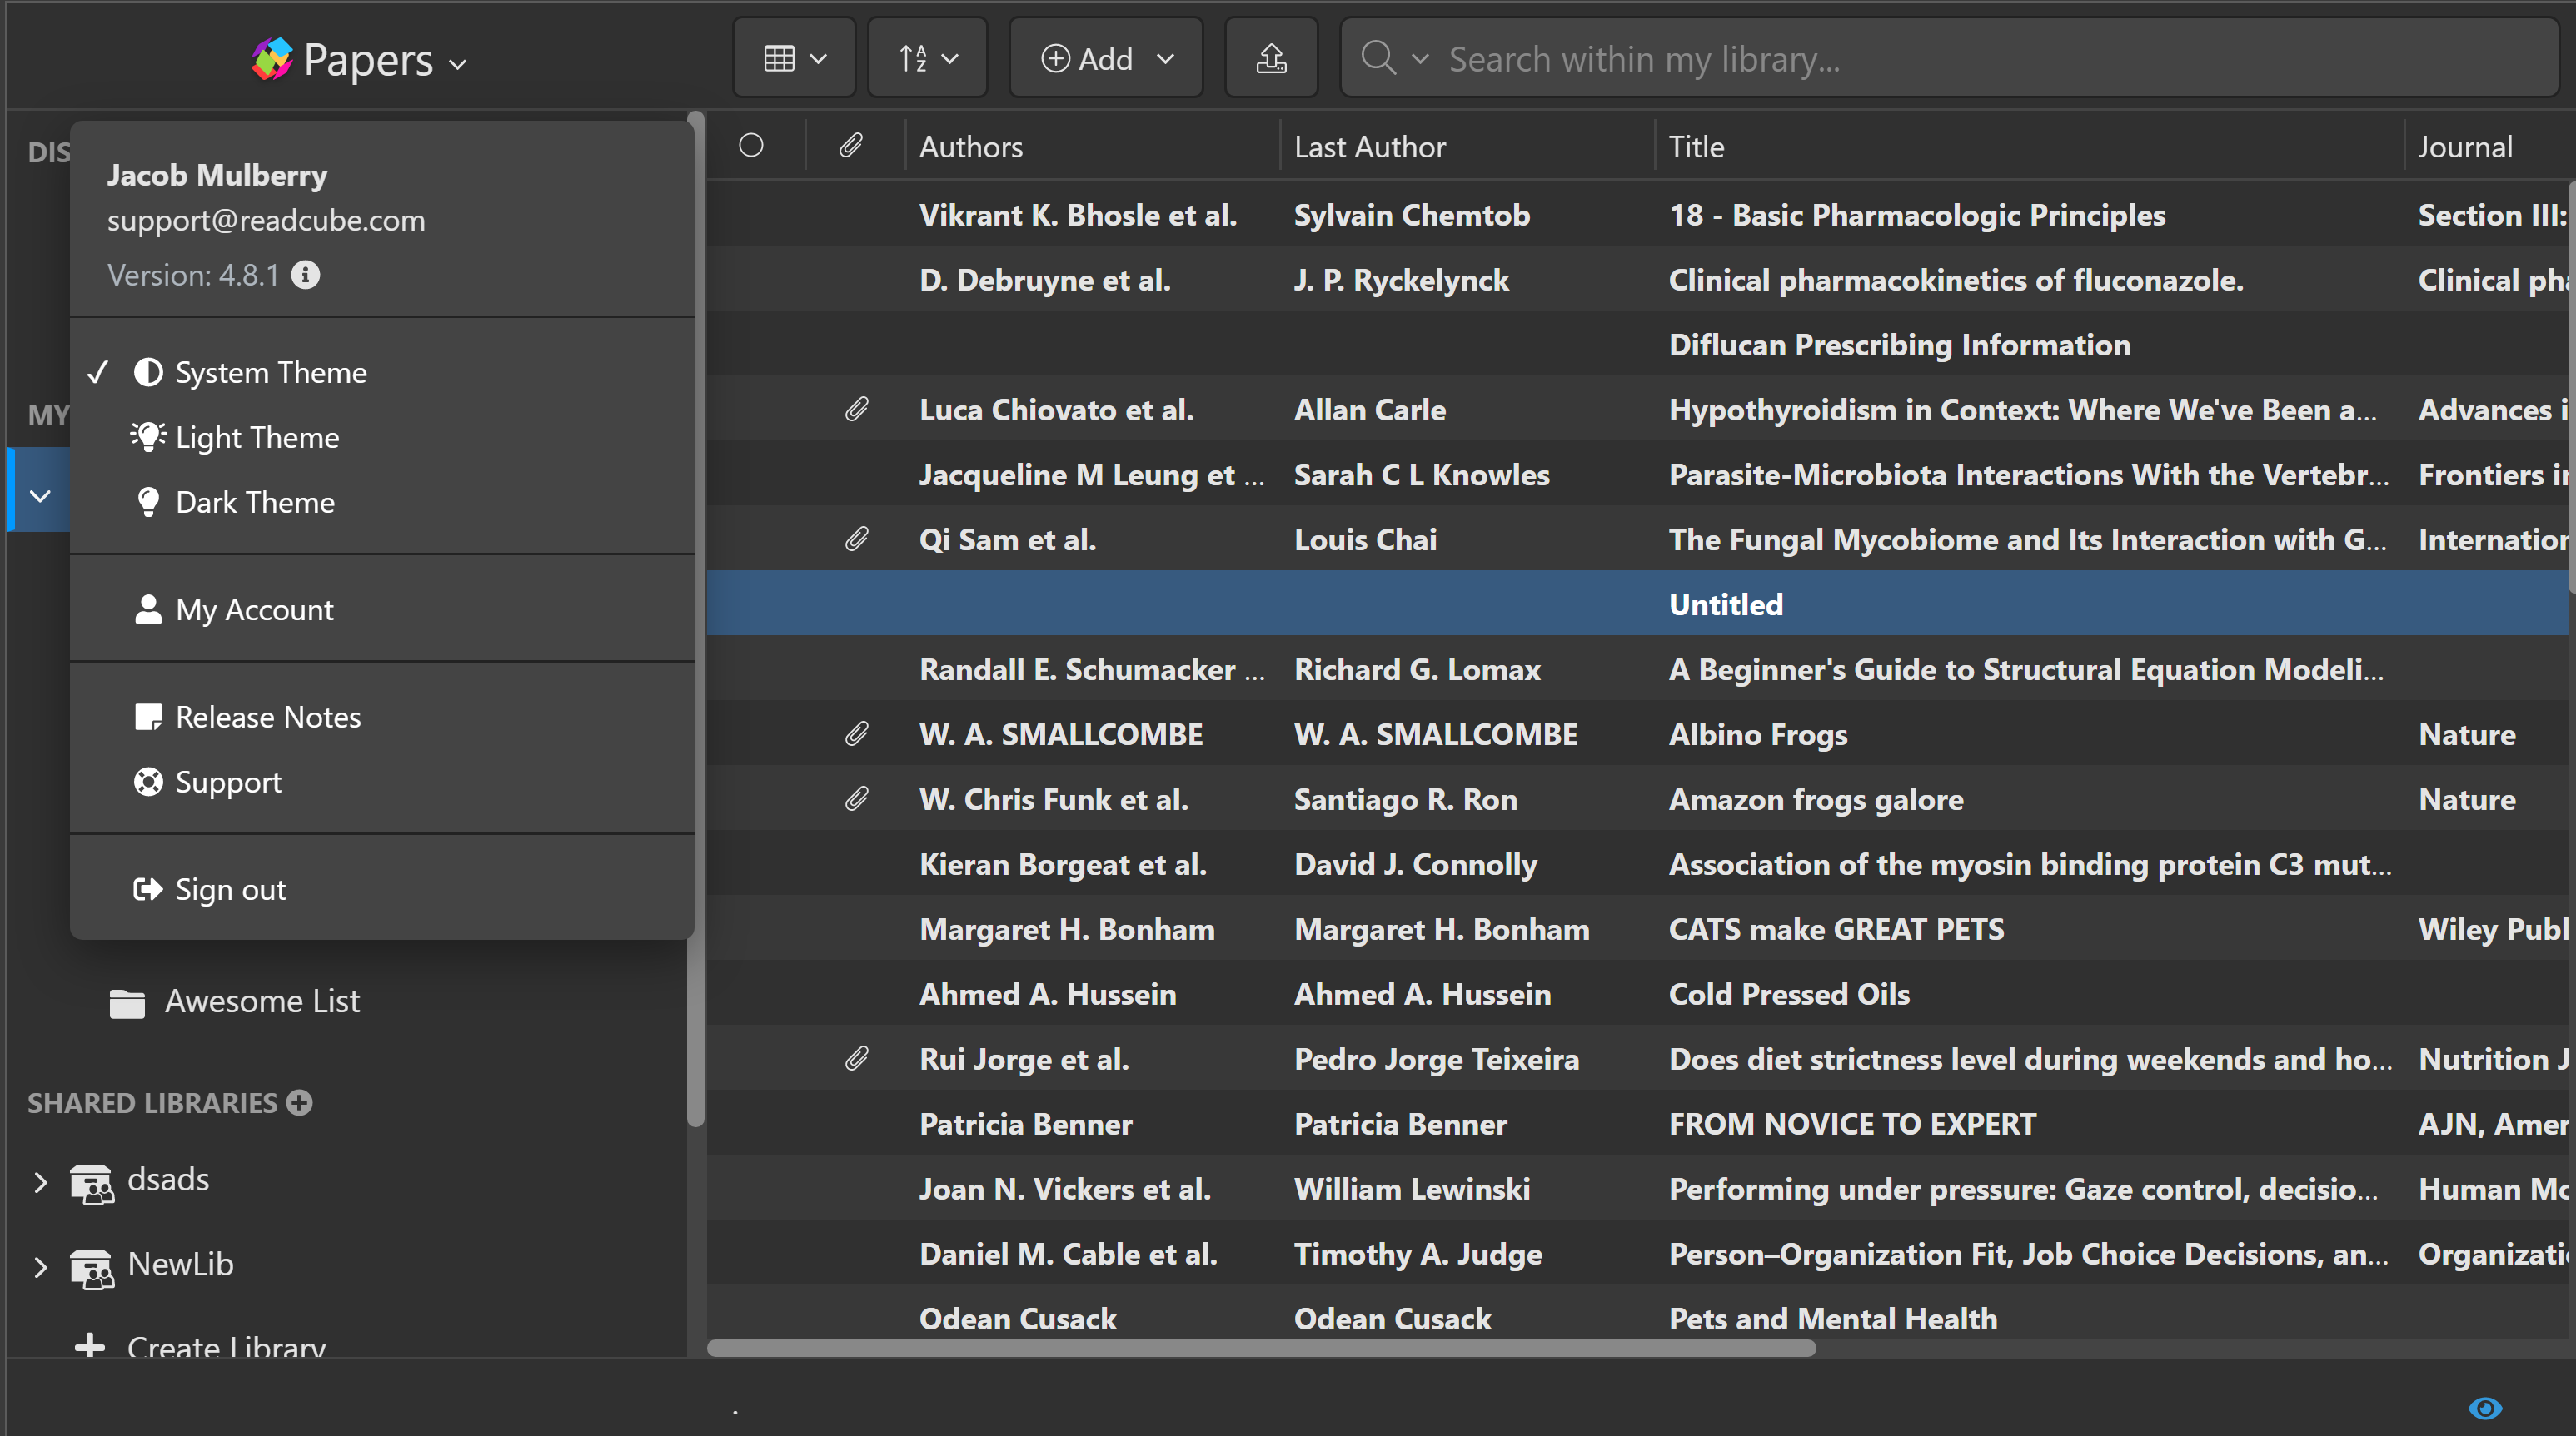Viewport: 2576px width, 1436px height.
Task: Sign out of the account
Action: pyautogui.click(x=230, y=889)
